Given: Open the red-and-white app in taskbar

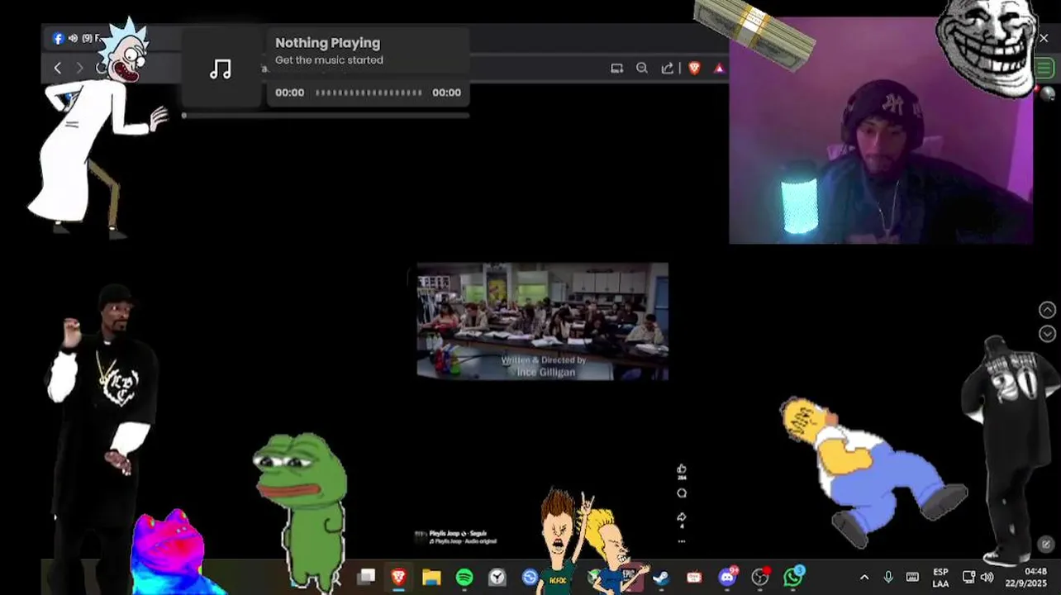Looking at the screenshot, I should click(694, 577).
